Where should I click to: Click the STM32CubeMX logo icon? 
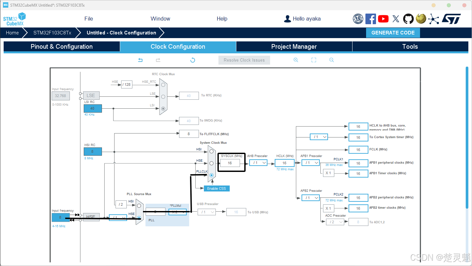15,19
